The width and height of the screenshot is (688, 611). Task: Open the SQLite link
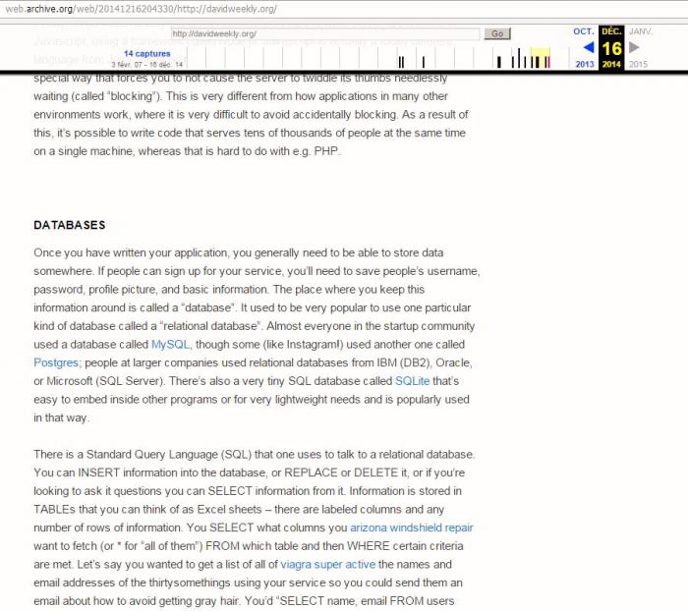point(412,381)
